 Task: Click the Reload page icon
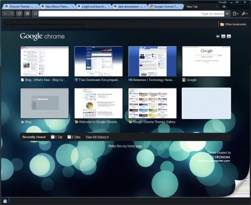(19, 14)
